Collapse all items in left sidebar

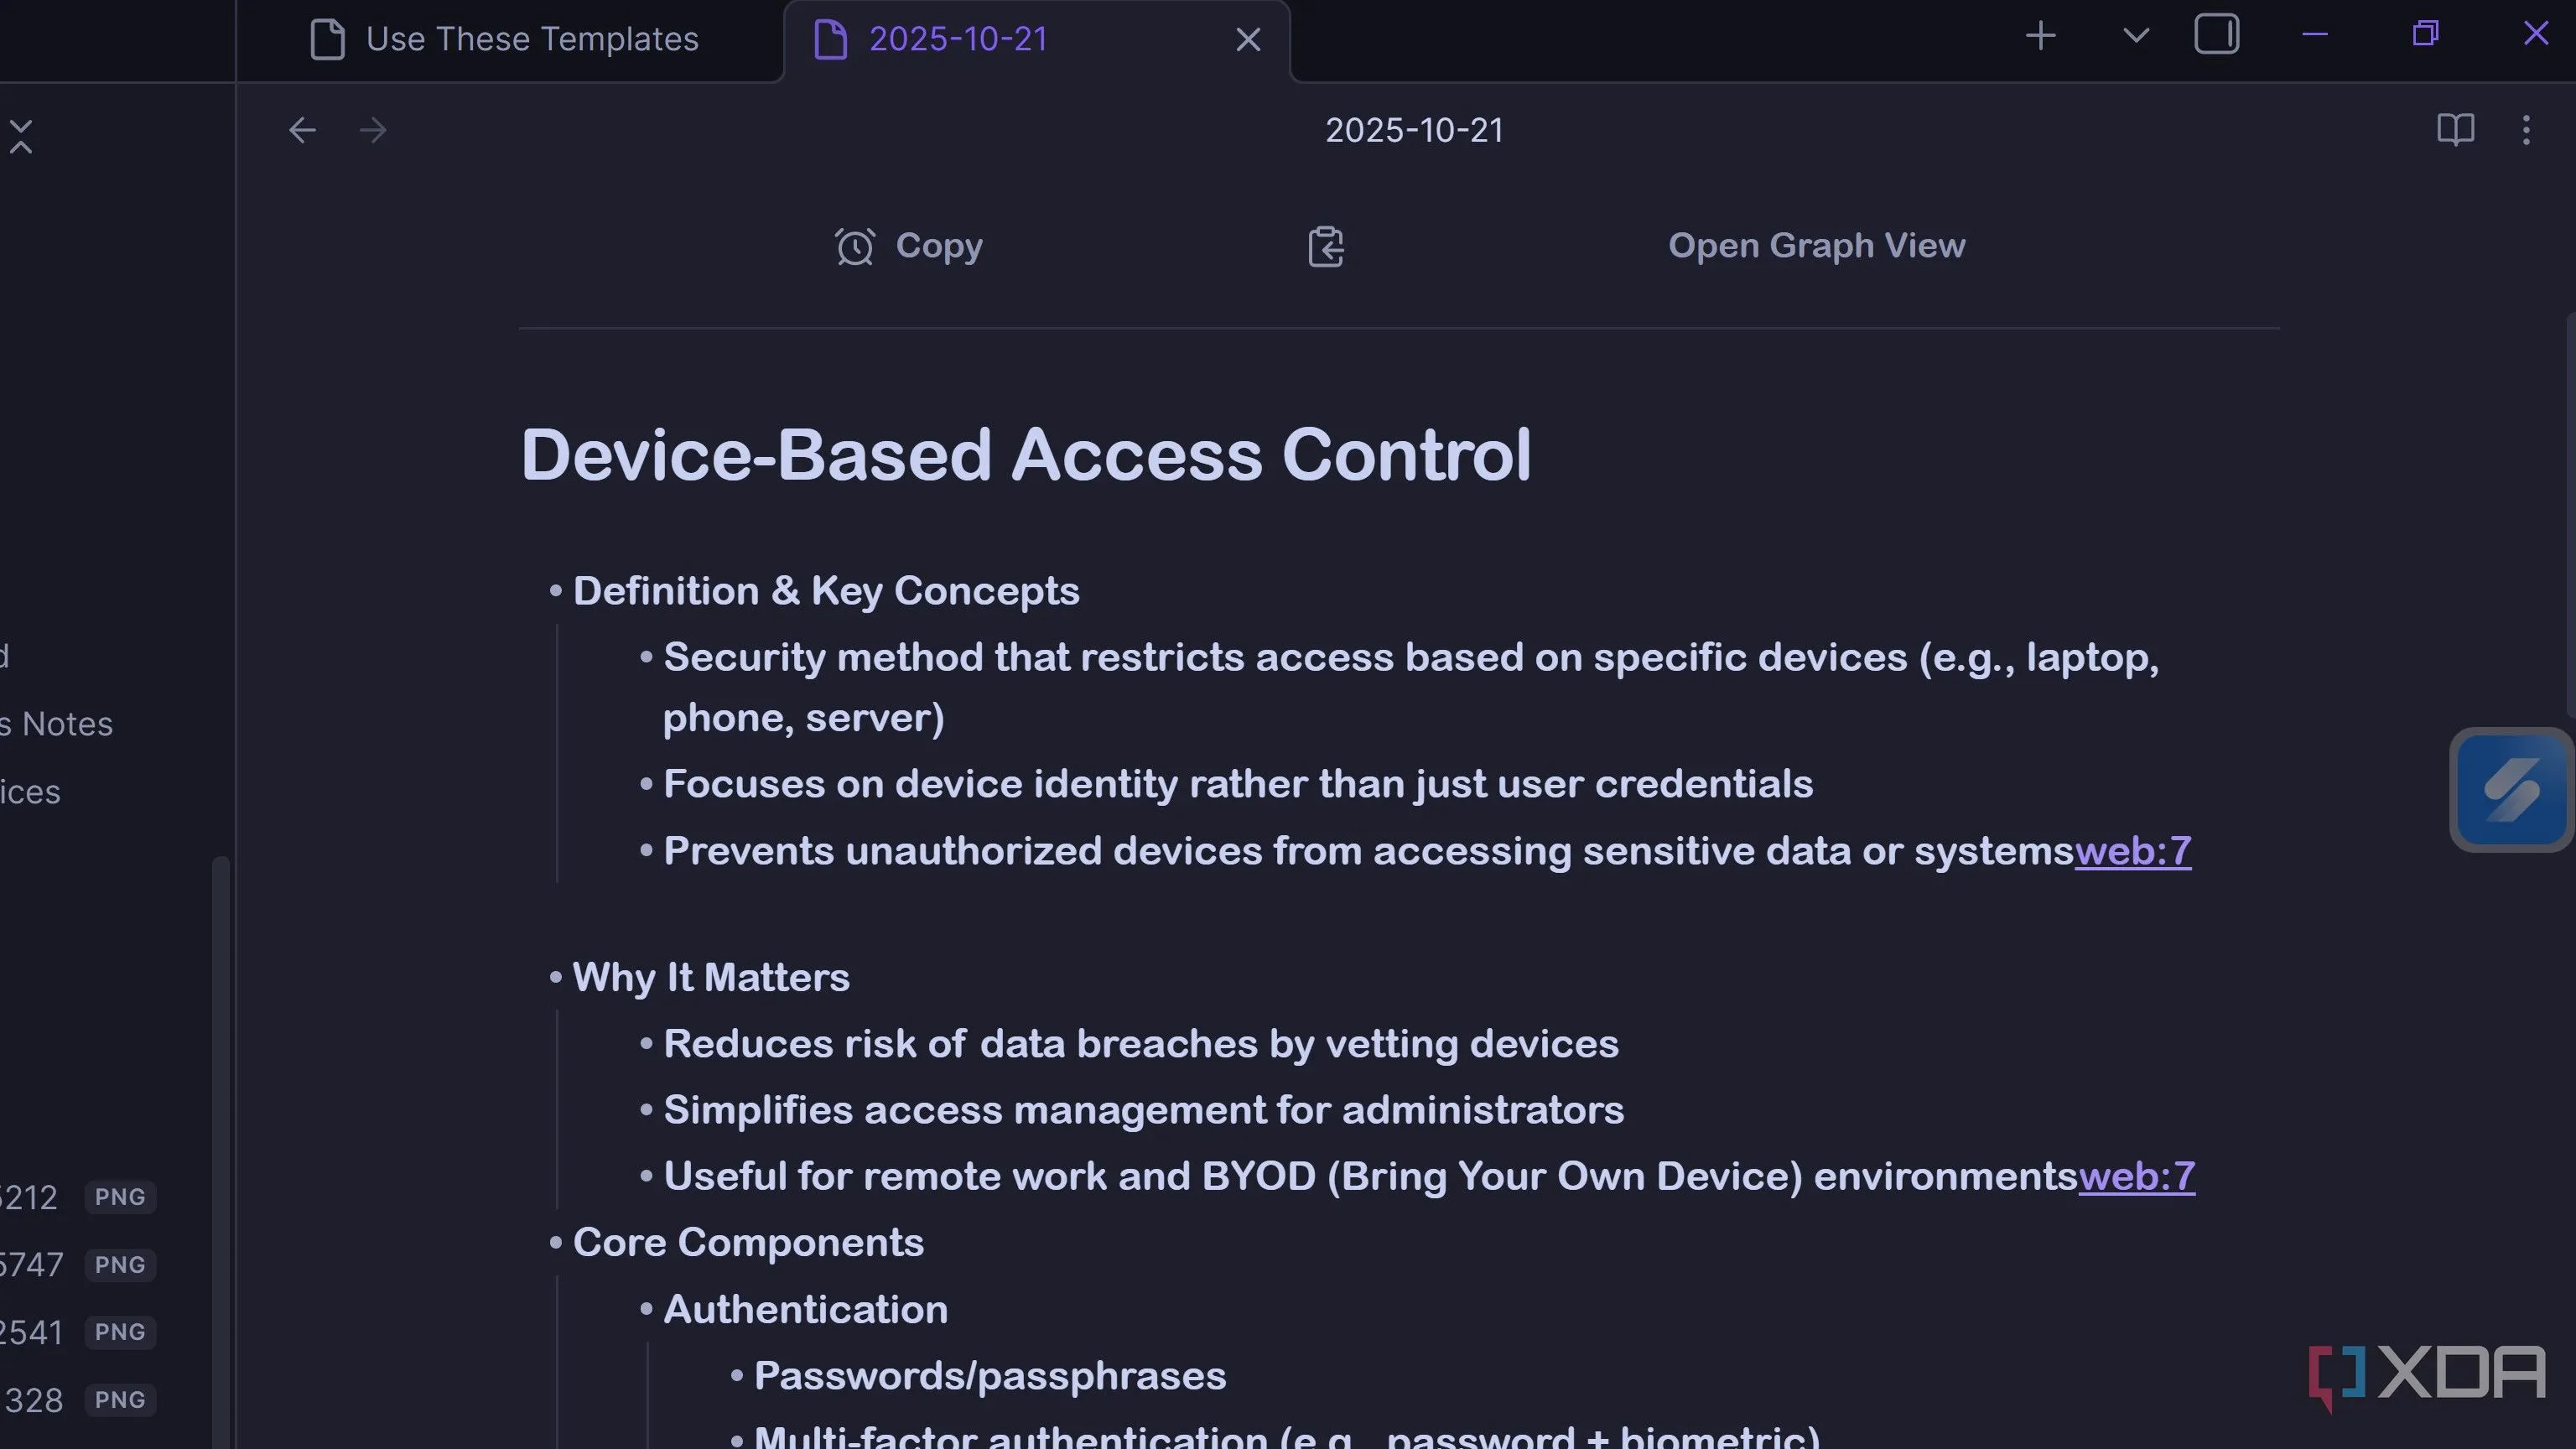[21, 137]
